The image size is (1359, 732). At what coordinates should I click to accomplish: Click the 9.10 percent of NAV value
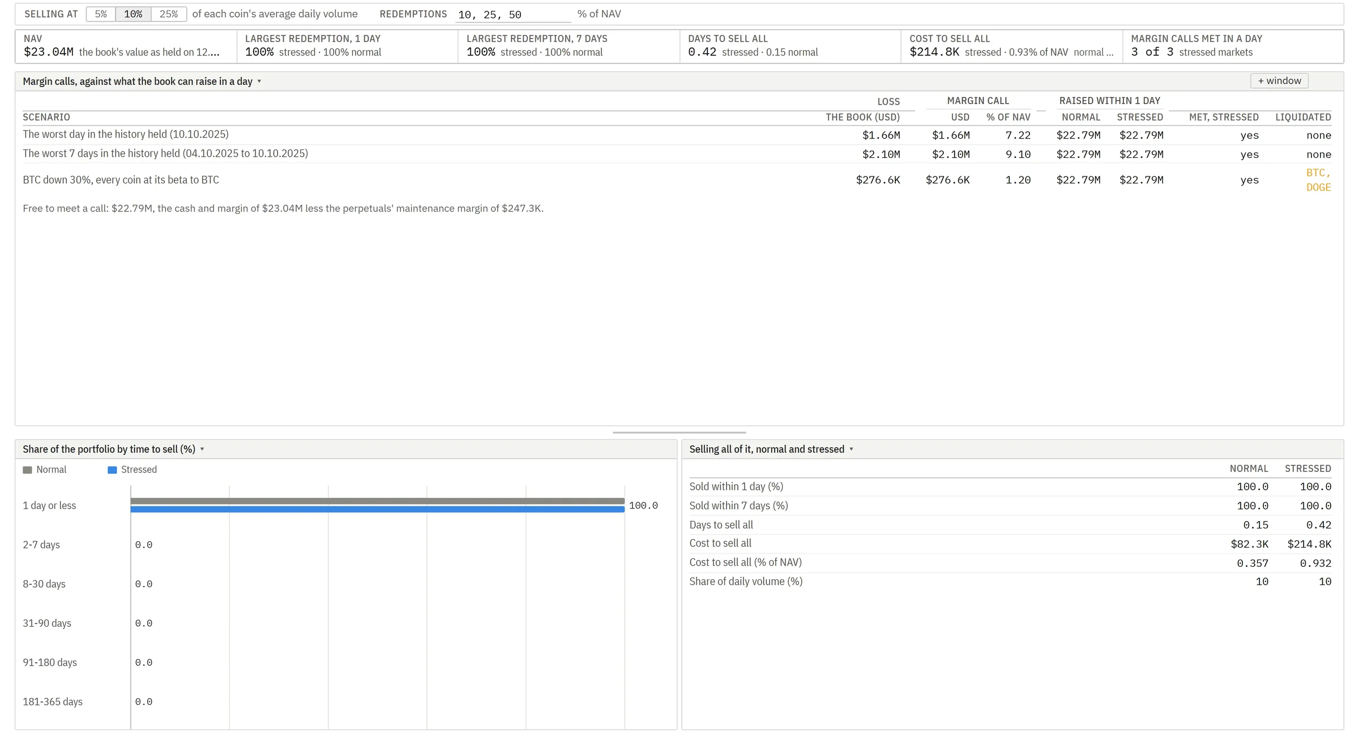[1018, 154]
